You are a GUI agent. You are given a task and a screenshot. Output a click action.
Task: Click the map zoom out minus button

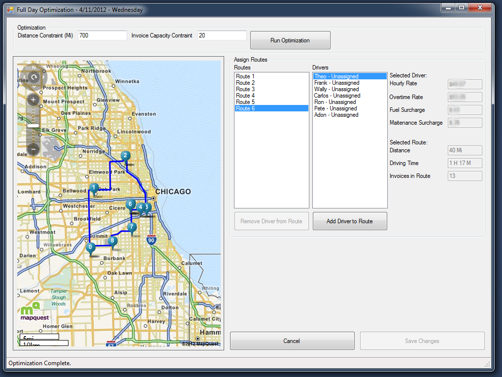33,149
